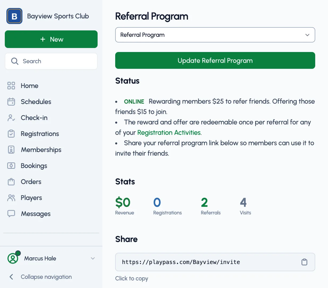Click the Registrations clipboard icon
328x288 pixels.
pyautogui.click(x=11, y=134)
